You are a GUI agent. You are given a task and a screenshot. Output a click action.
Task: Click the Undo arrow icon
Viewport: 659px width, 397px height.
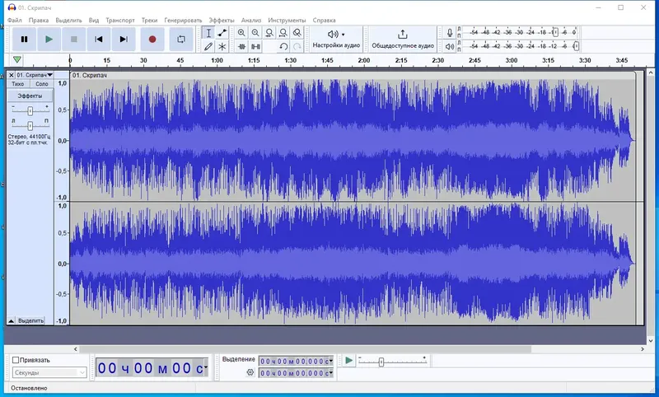[283, 46]
